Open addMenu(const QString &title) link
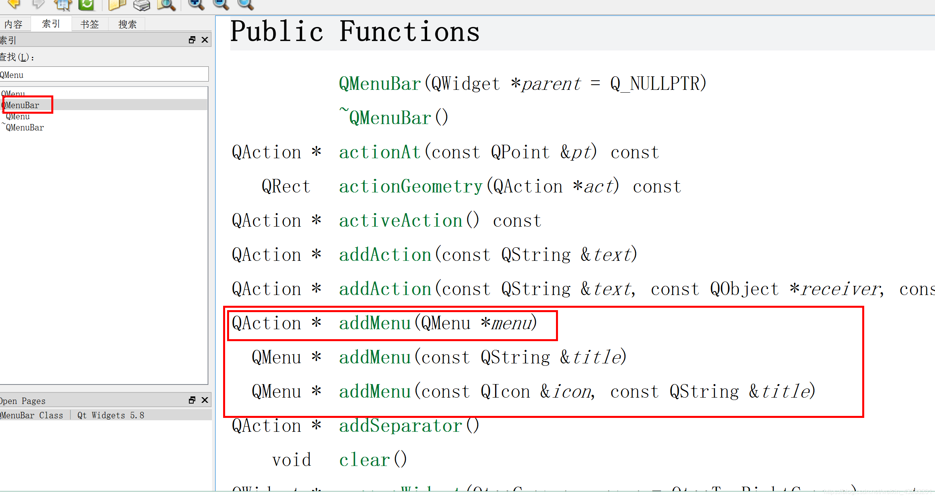The height and width of the screenshot is (499, 935). coord(375,357)
